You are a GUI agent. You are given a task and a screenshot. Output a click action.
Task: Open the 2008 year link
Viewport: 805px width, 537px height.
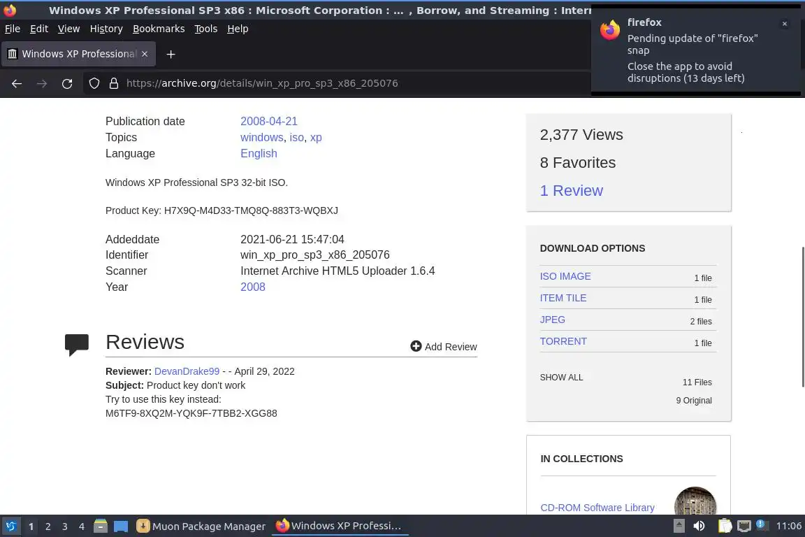click(x=252, y=287)
